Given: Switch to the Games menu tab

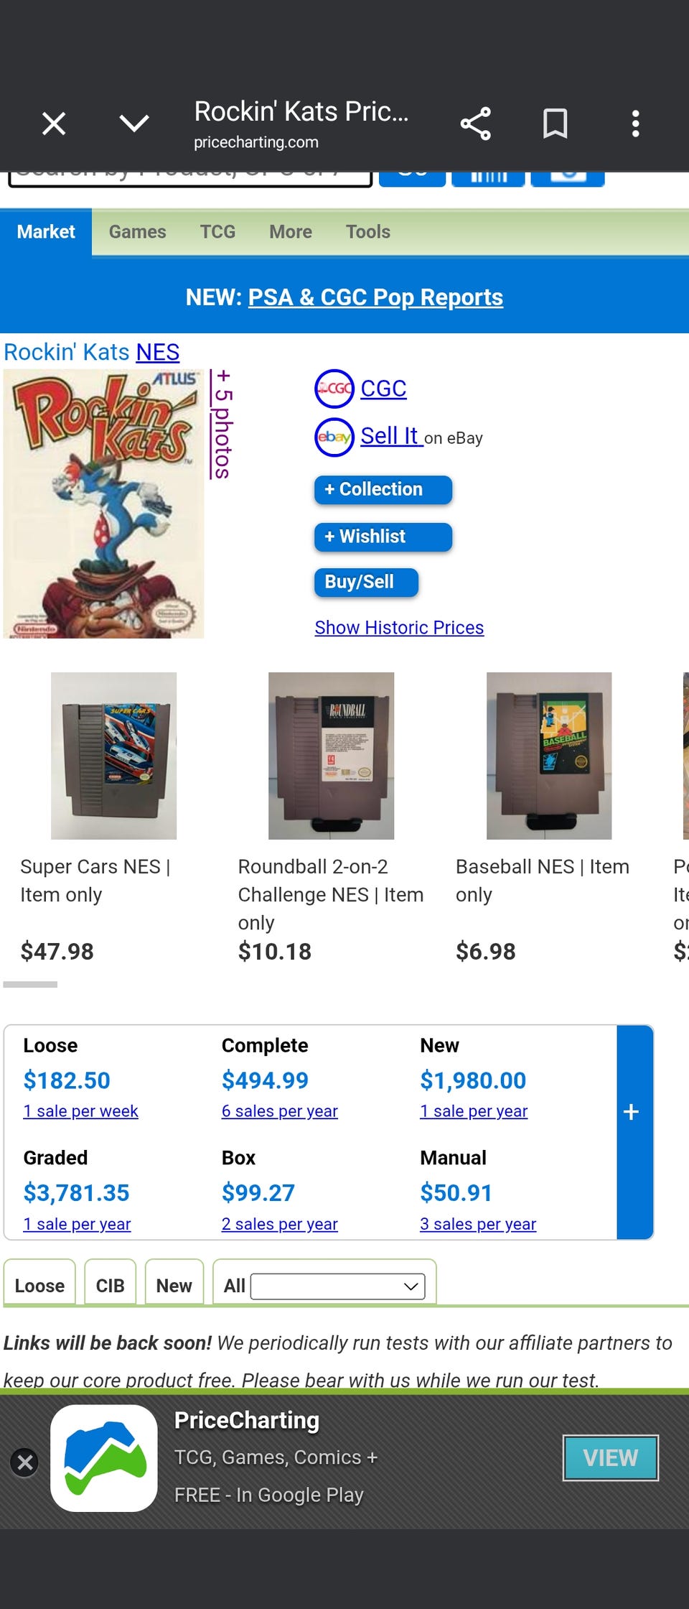Looking at the screenshot, I should click(x=137, y=232).
